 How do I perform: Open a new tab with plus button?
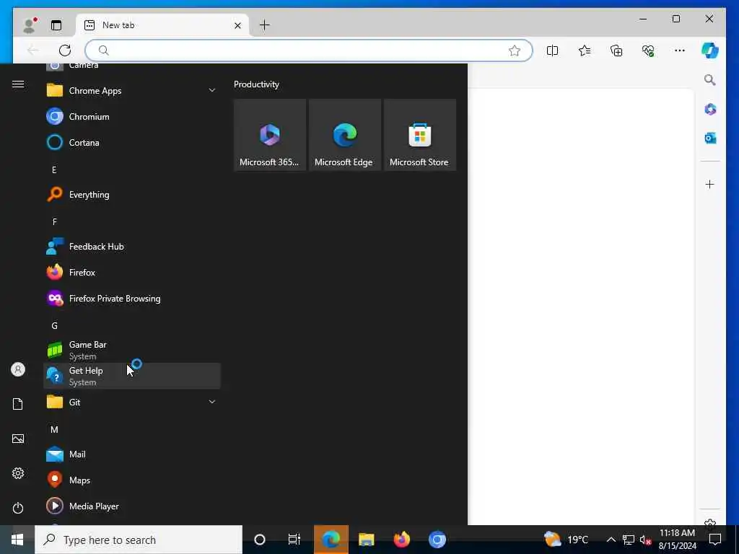pos(265,25)
